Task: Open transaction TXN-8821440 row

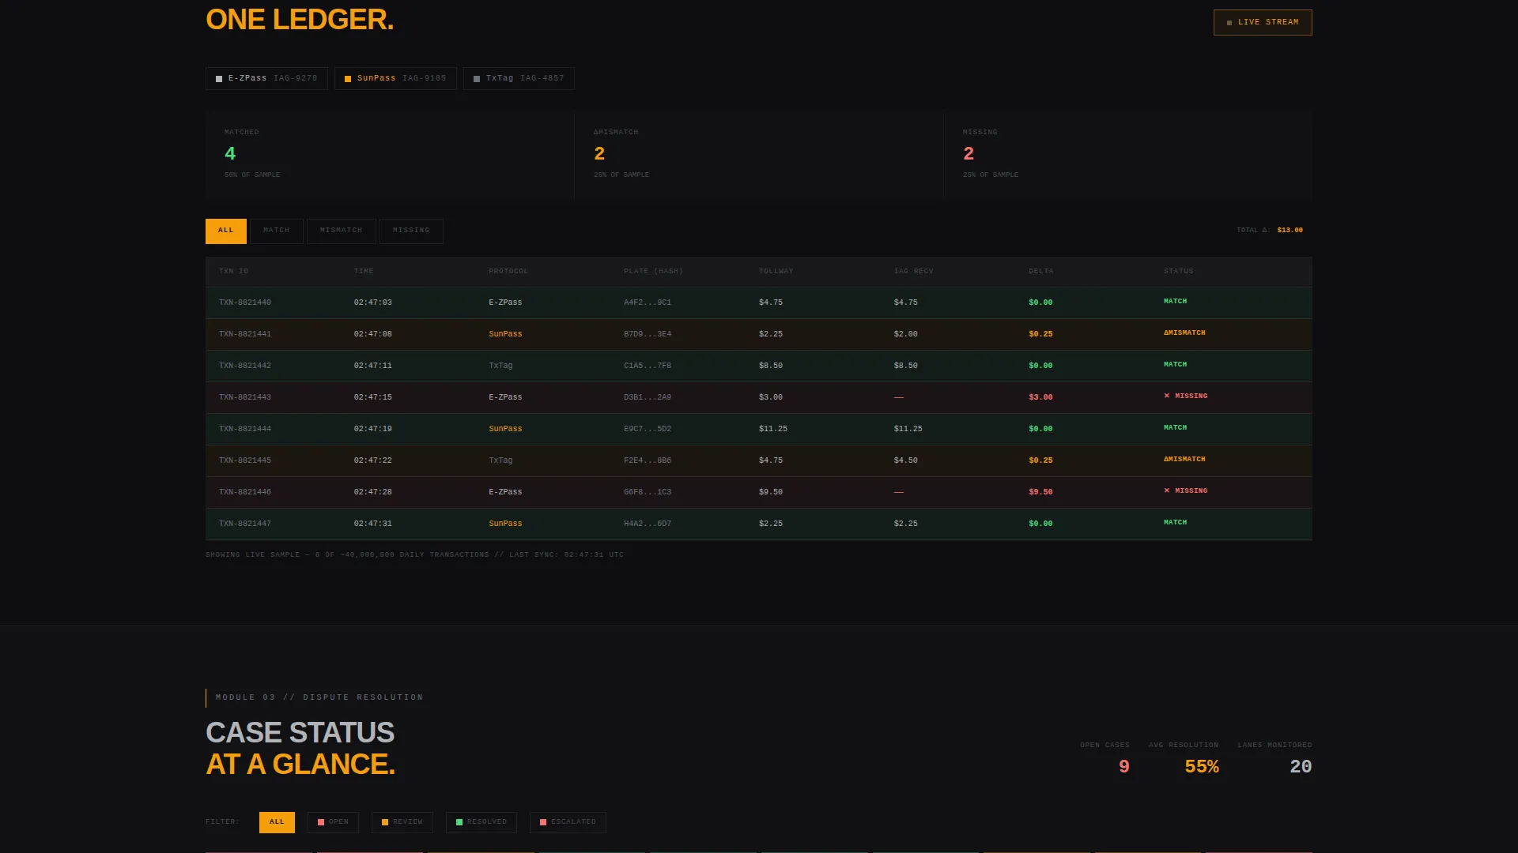Action: click(759, 302)
